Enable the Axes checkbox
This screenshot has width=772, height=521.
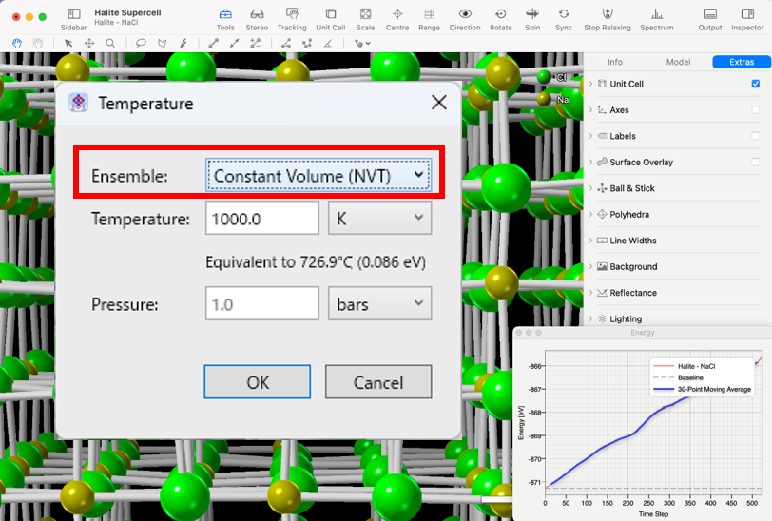pyautogui.click(x=756, y=110)
